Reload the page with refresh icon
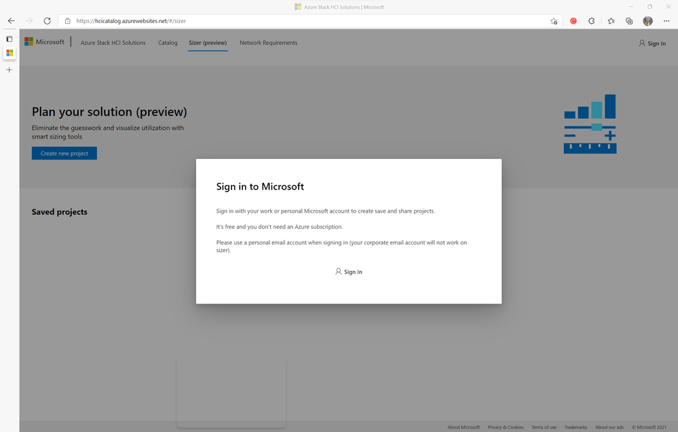This screenshot has width=678, height=432. (x=47, y=21)
